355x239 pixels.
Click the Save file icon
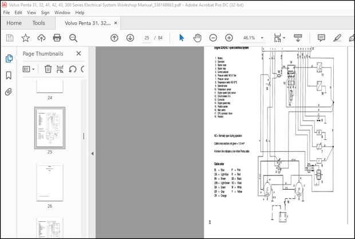(10, 38)
